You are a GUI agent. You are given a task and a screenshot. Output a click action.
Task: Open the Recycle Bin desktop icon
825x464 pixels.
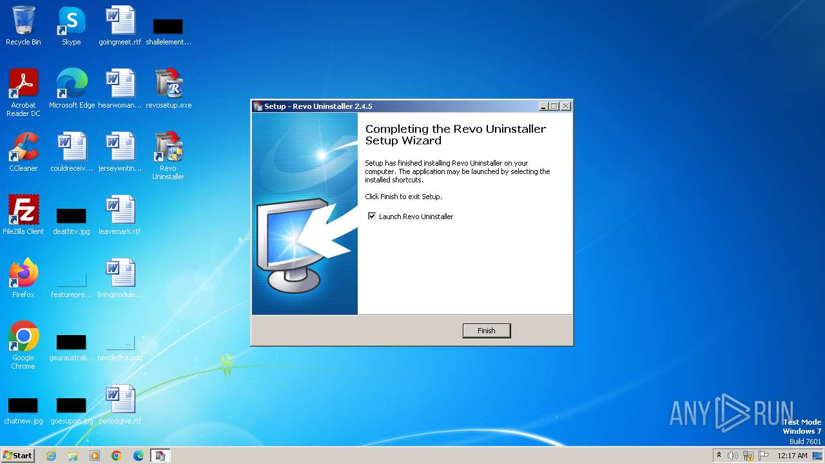23,26
